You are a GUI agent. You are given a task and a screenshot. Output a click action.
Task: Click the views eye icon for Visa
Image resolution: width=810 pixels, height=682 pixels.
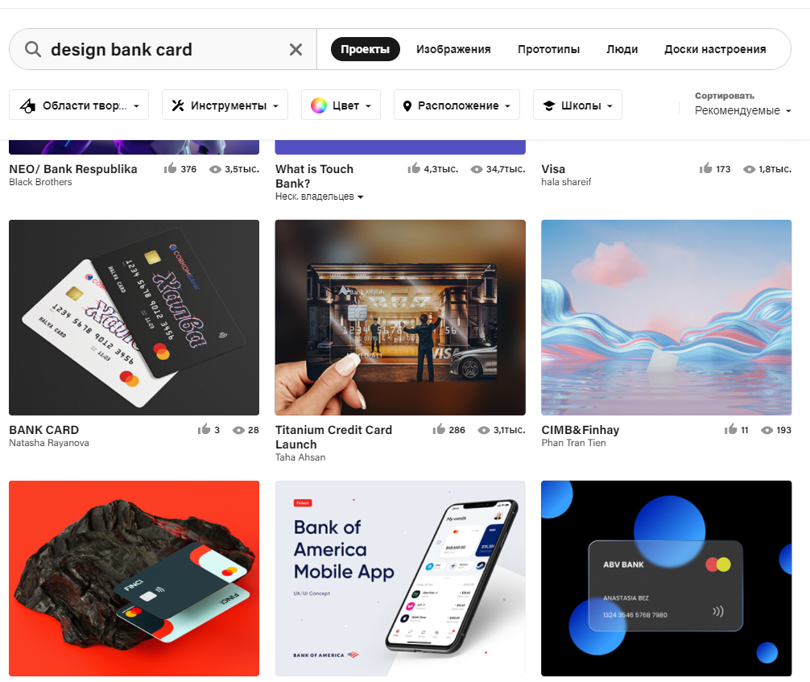[749, 169]
